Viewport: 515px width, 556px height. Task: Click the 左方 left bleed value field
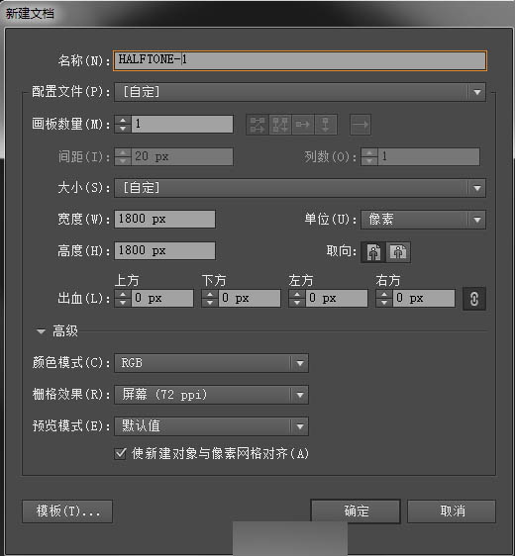coord(337,298)
